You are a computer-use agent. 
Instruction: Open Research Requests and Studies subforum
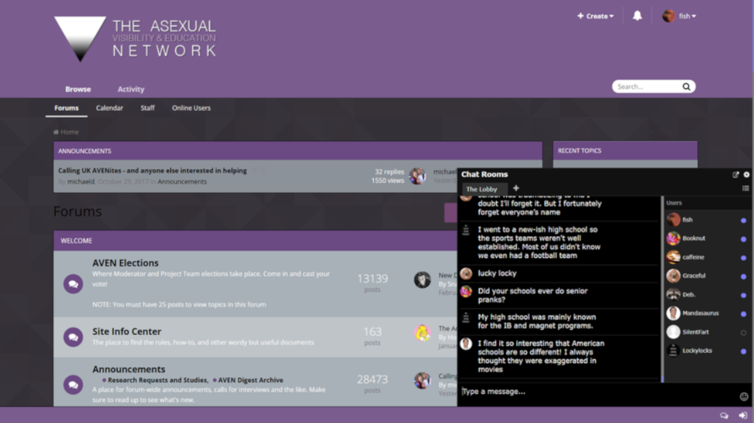pos(157,380)
